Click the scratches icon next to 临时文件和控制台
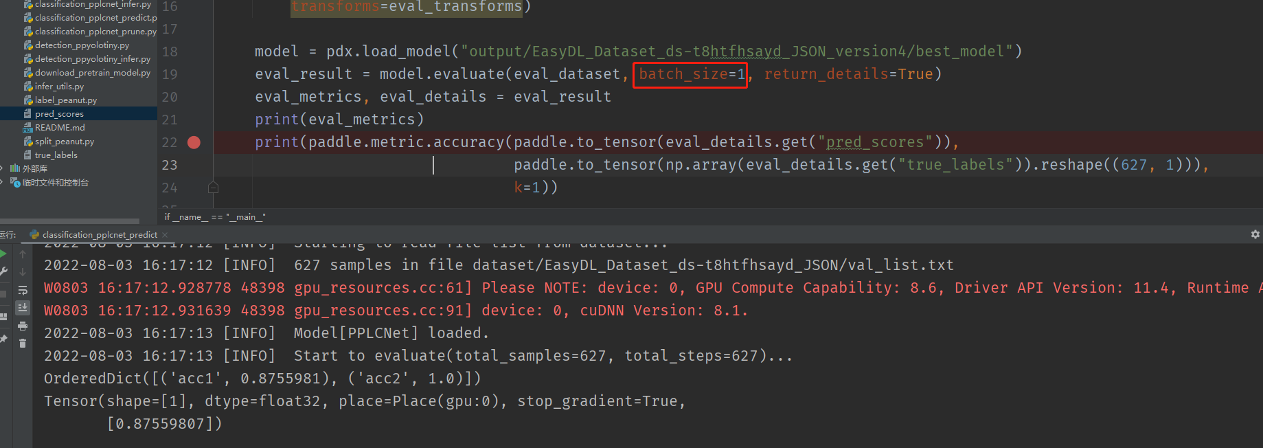Screen dimensions: 1263x448 [x=14, y=182]
